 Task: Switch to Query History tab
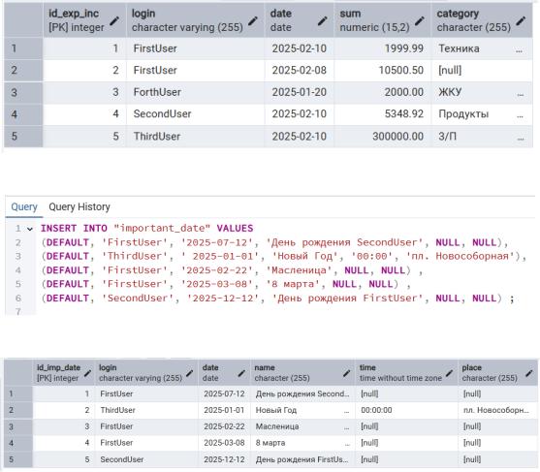tap(79, 206)
